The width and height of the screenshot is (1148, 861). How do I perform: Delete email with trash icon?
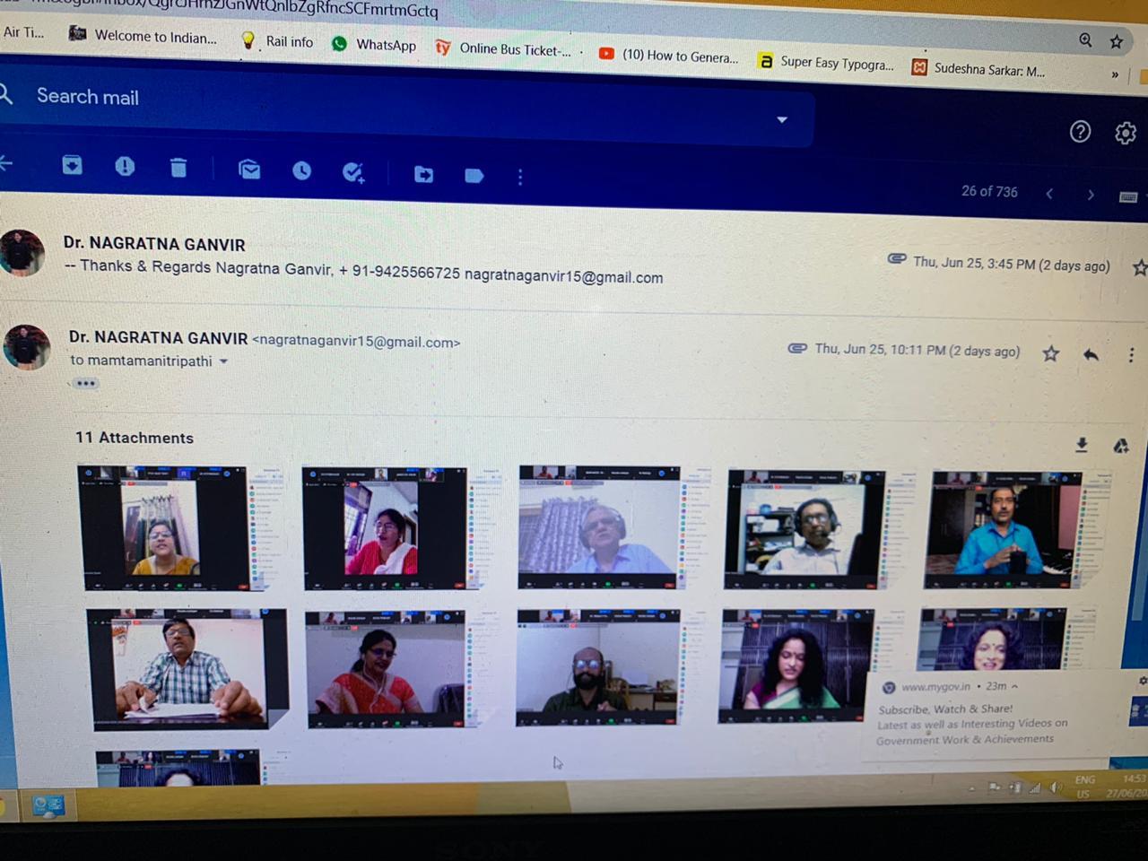pyautogui.click(x=178, y=168)
